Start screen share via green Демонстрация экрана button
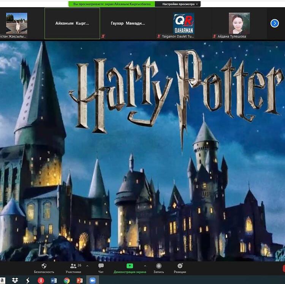 [x=130, y=267]
